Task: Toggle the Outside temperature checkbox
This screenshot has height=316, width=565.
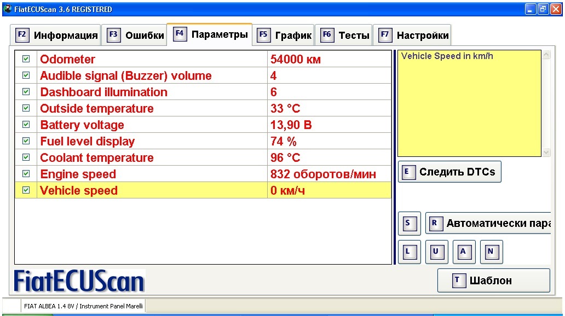Action: (x=26, y=108)
